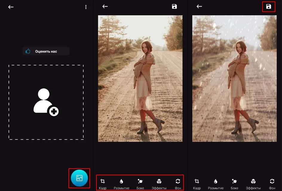
Task: Go back using arrow in middle screen
Action: (105, 7)
